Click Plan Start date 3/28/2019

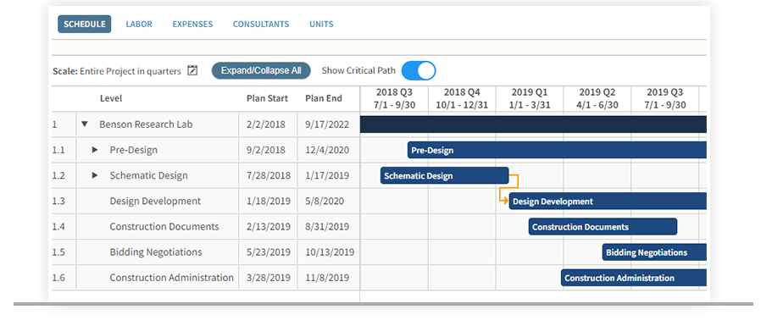click(269, 278)
